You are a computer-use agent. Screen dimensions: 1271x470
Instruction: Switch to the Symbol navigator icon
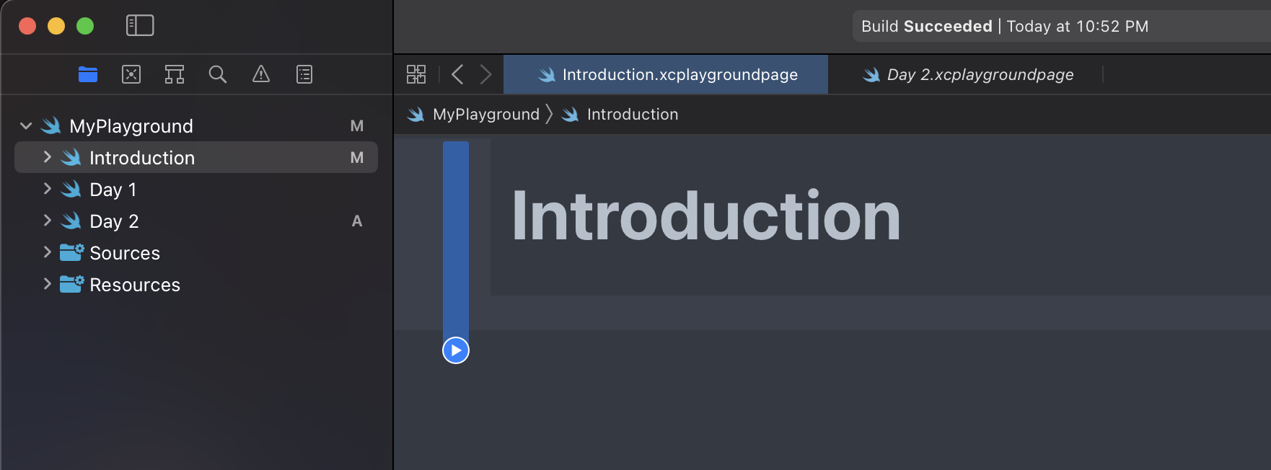point(175,74)
